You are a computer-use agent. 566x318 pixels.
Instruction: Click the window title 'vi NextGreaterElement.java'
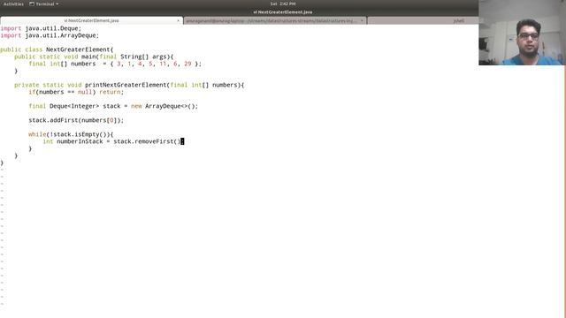pos(283,11)
